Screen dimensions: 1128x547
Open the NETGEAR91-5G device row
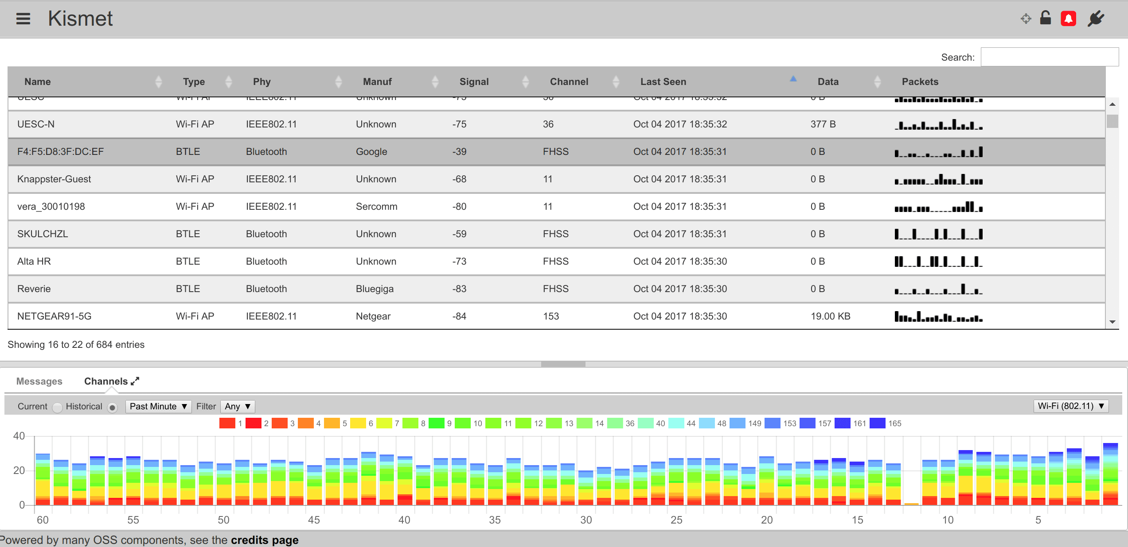pyautogui.click(x=54, y=316)
